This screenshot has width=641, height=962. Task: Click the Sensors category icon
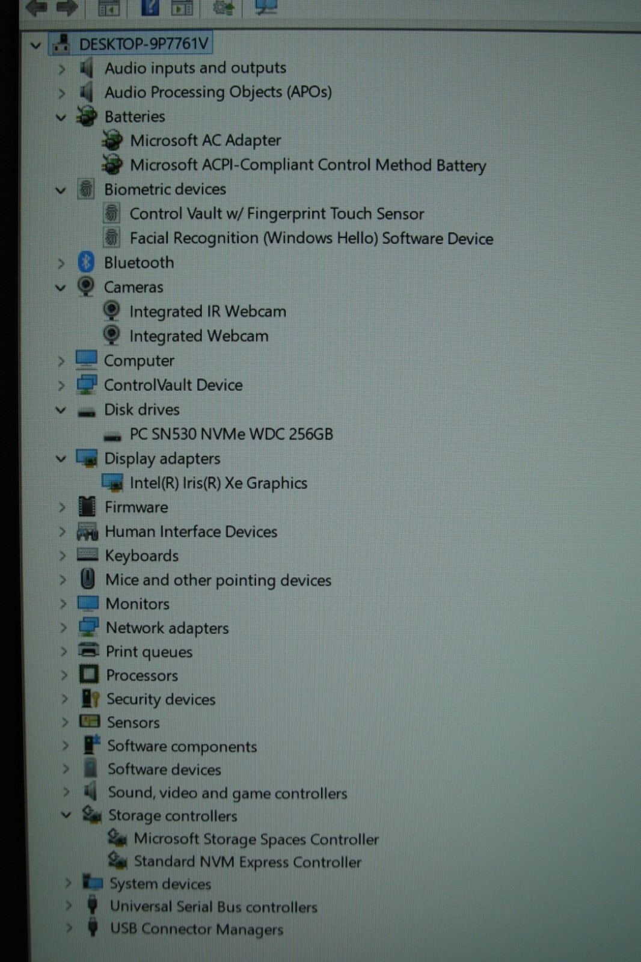pos(90,721)
